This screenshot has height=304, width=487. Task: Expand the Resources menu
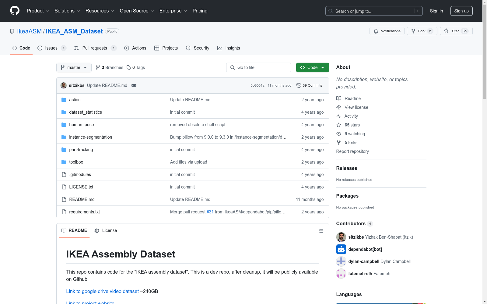[x=100, y=11]
